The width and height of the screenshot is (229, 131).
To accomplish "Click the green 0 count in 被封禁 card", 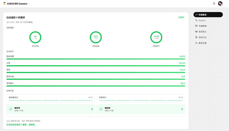I will click(x=182, y=109).
